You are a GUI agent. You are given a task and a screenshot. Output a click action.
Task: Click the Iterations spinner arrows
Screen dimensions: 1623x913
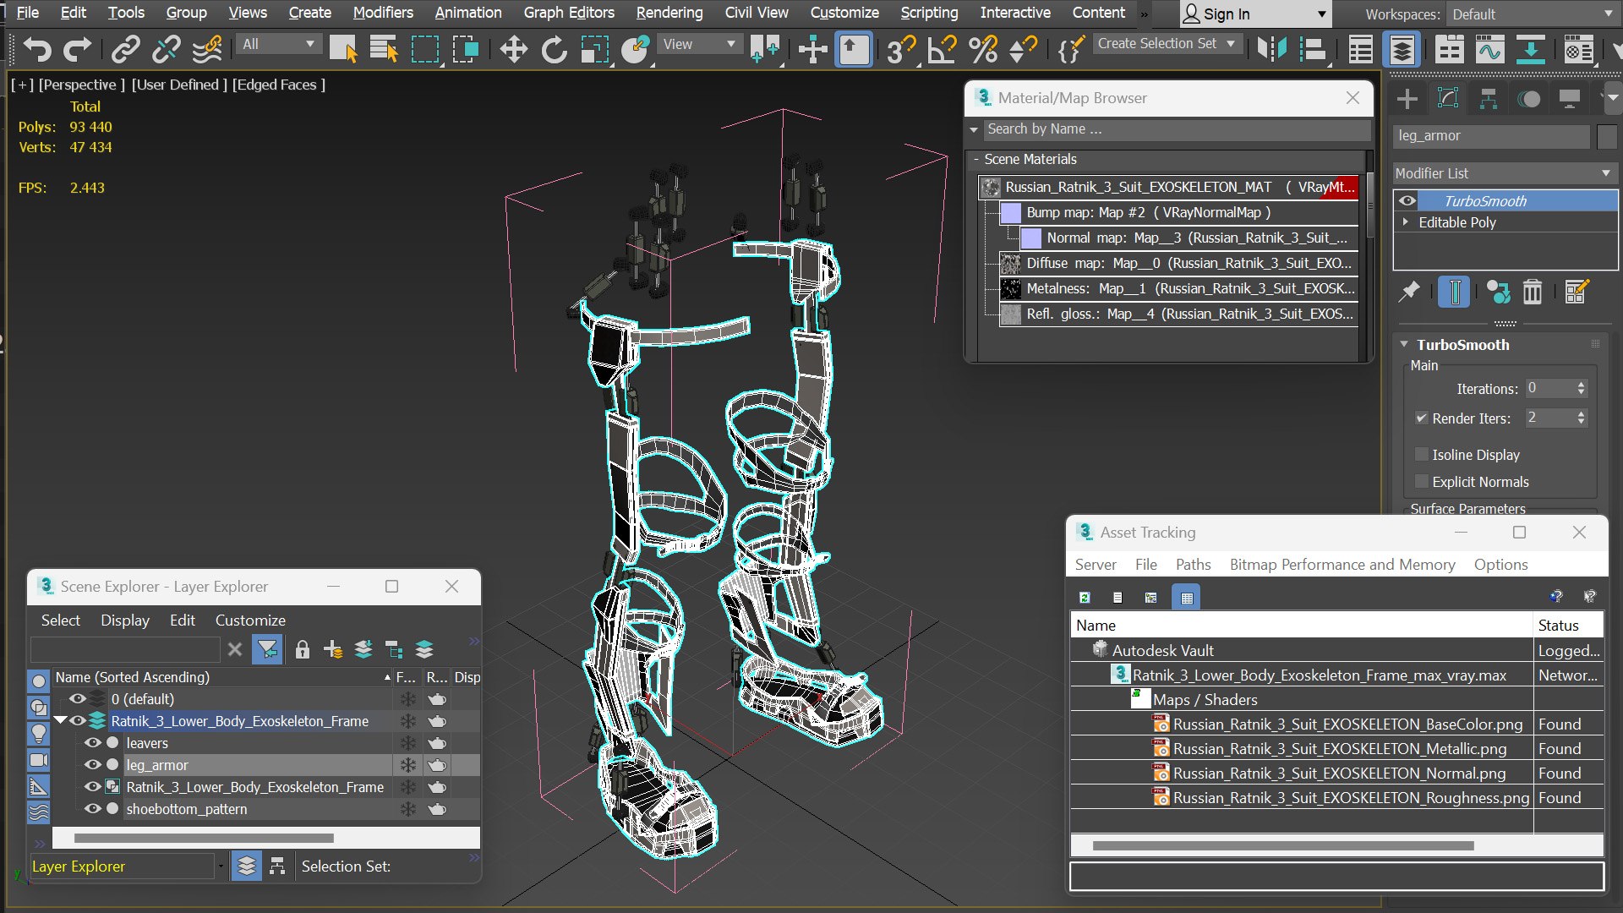[x=1582, y=388]
